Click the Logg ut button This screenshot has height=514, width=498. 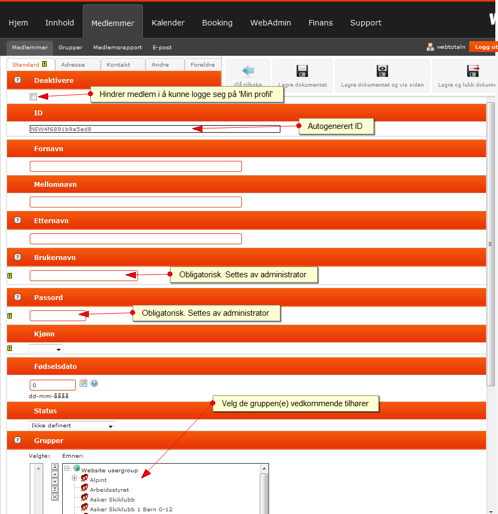[x=483, y=47]
